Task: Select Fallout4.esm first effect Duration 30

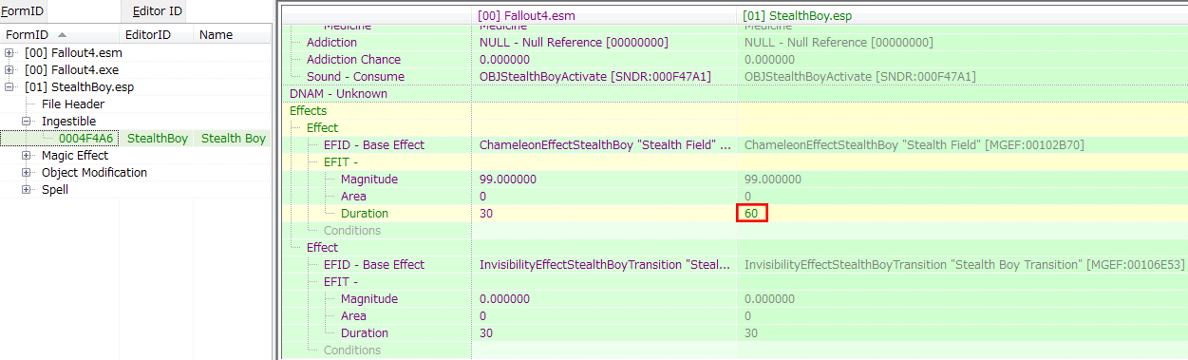Action: pyautogui.click(x=486, y=214)
